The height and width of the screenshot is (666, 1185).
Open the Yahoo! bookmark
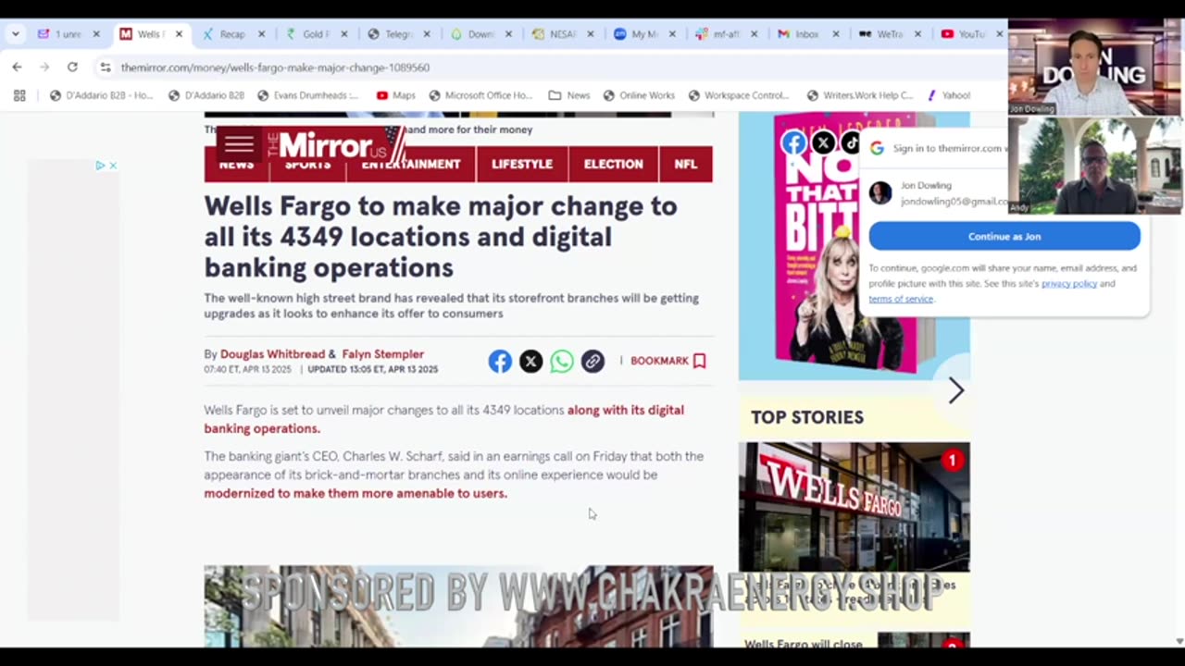(x=949, y=95)
